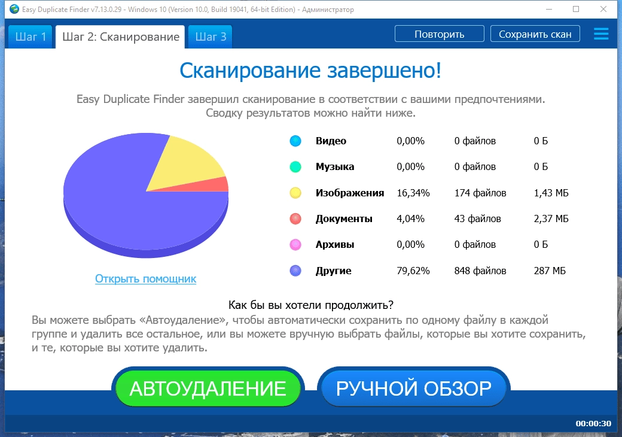Click the Повторить button
This screenshot has width=622, height=437.
(x=440, y=34)
